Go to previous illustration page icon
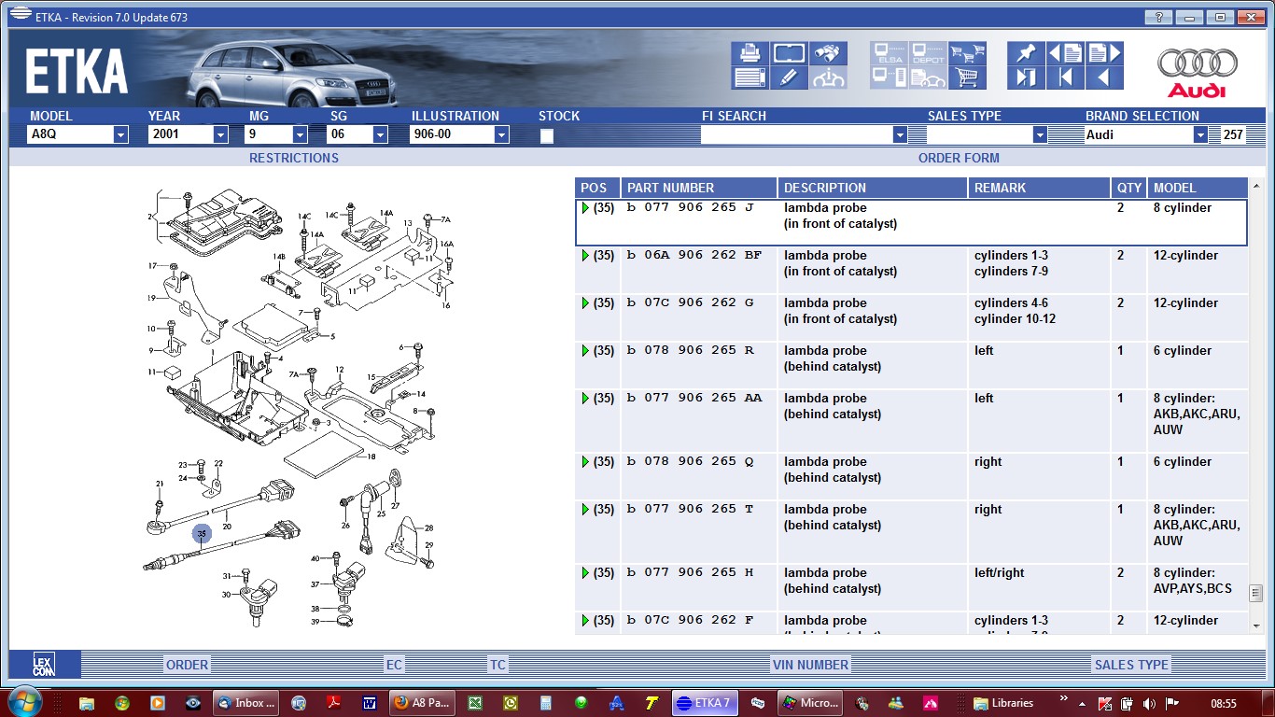The image size is (1275, 717). pyautogui.click(x=1065, y=53)
